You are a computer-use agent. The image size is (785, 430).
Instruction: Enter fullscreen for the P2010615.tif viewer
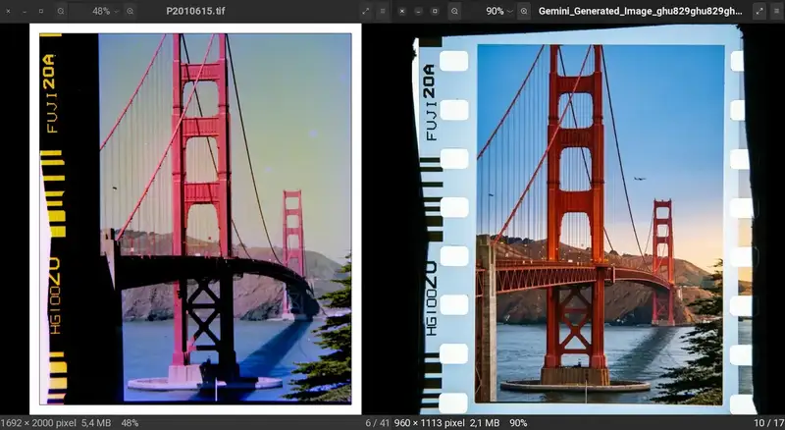[x=365, y=11]
